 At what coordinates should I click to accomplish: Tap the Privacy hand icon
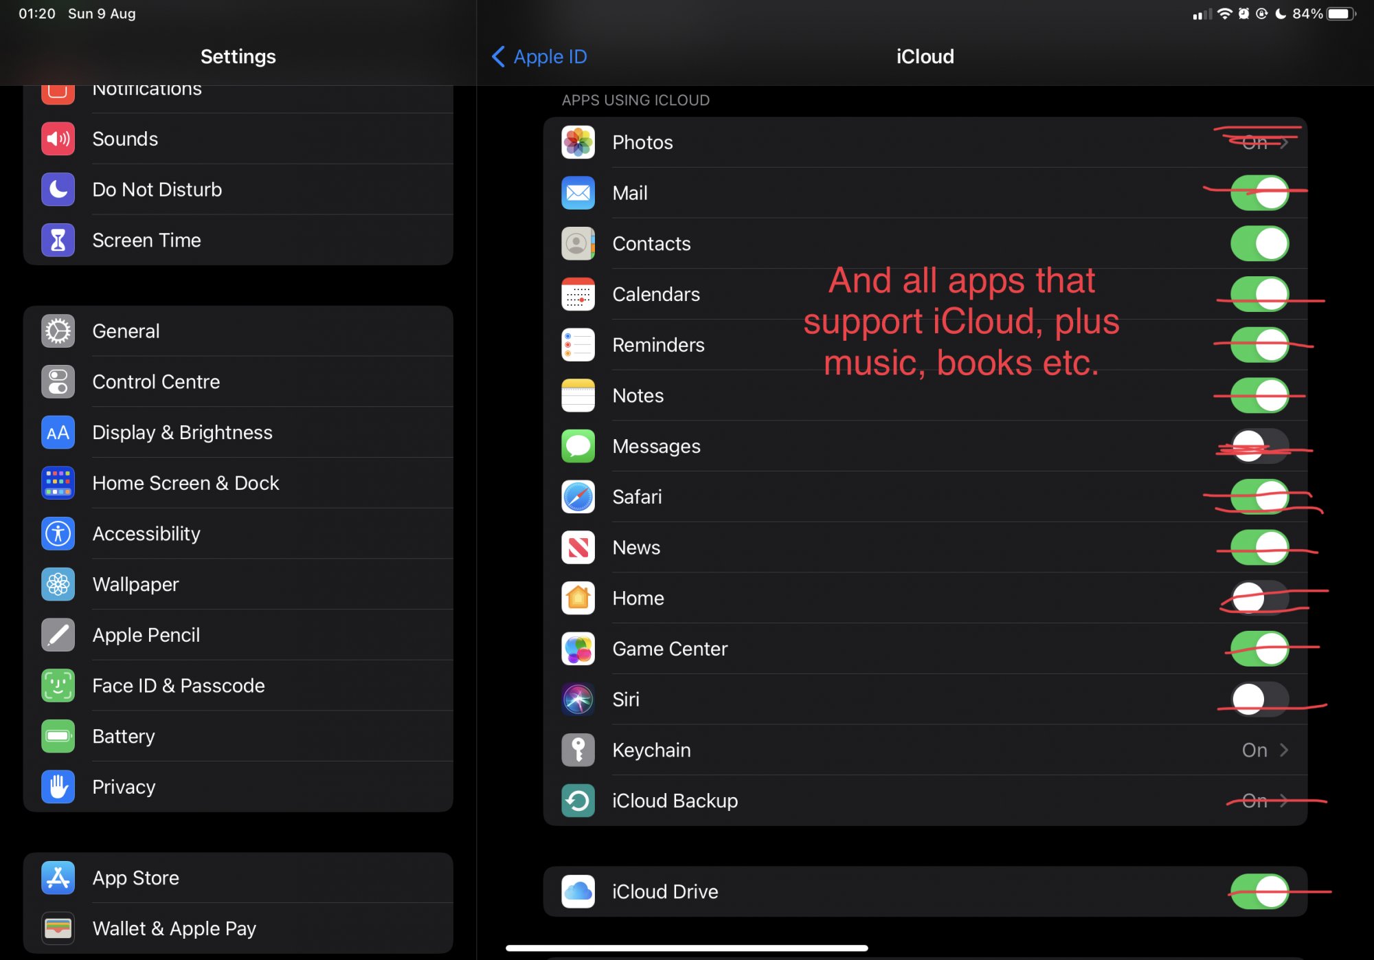pos(58,787)
